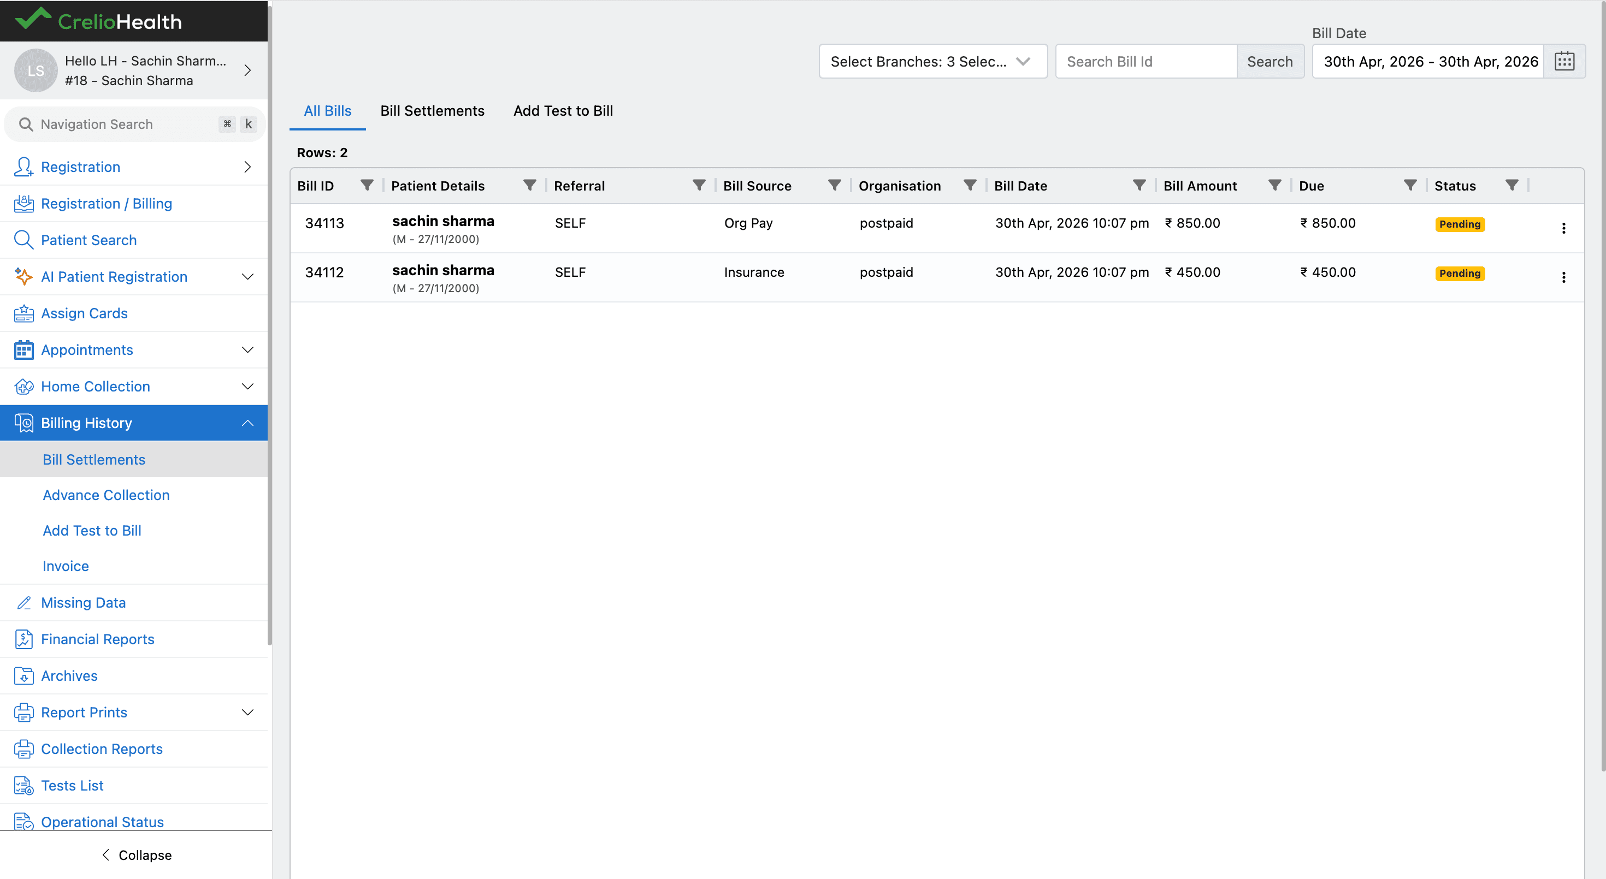Filter the Bill Date column
This screenshot has height=879, width=1606.
click(x=1139, y=185)
